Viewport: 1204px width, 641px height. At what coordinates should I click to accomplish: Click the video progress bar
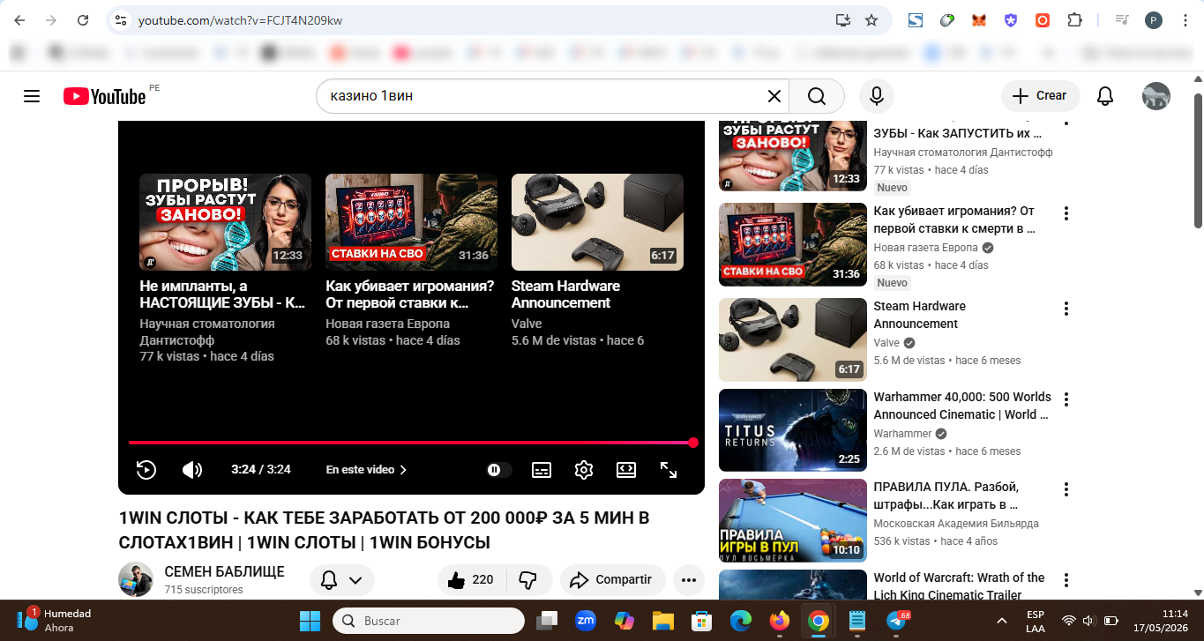411,443
